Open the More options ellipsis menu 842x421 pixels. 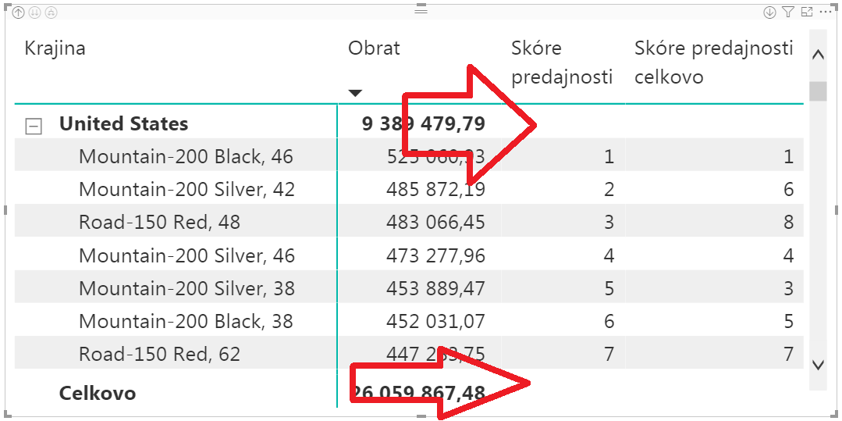(826, 12)
